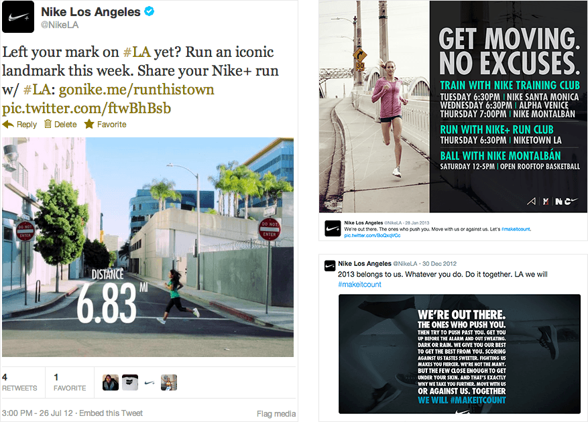Open the gonike.me/runthistown link
588x422 pixels.
137,90
